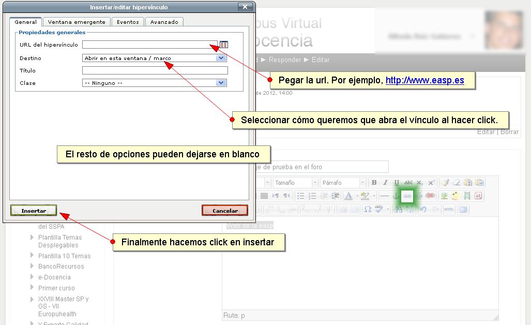Click the unordered bullet list icon
The height and width of the screenshot is (325, 531).
[x=301, y=196]
